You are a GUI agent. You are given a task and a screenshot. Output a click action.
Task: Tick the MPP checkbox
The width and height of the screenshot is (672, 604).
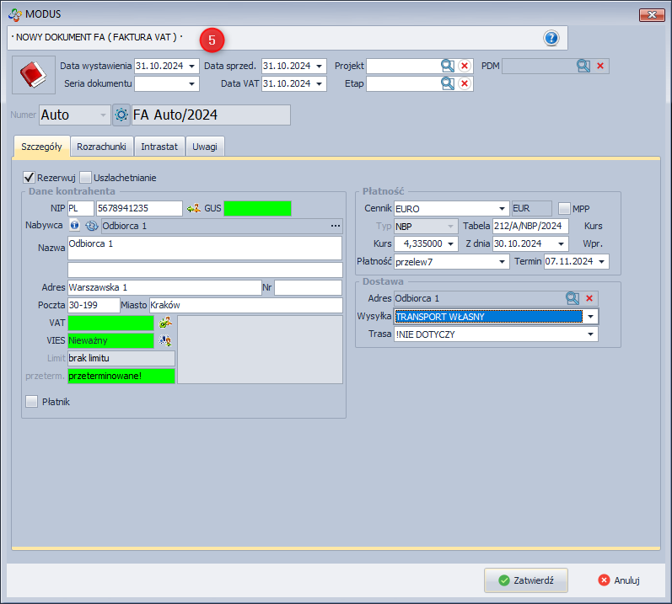[564, 208]
